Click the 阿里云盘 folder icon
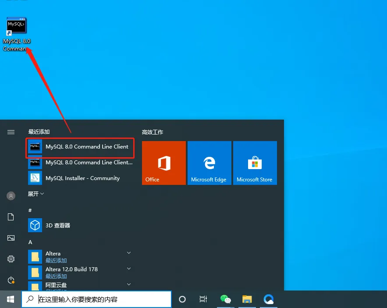The height and width of the screenshot is (308, 387). tap(35, 286)
